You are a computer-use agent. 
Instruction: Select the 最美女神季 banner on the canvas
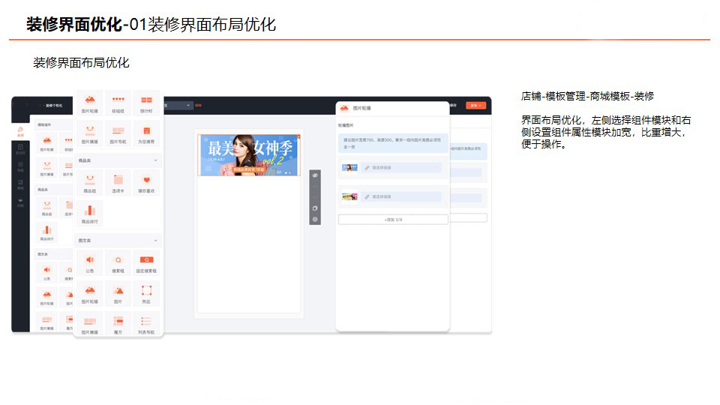249,154
